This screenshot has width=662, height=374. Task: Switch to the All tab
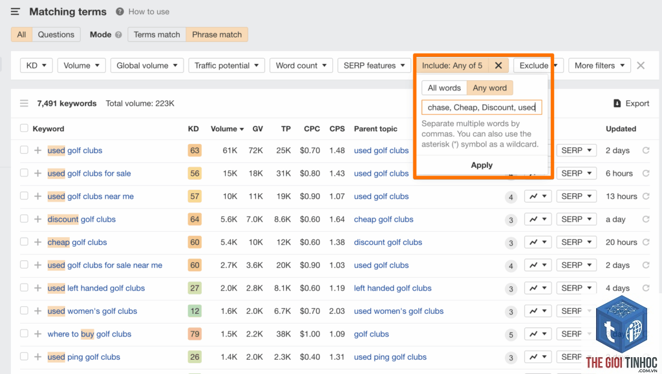pyautogui.click(x=21, y=35)
